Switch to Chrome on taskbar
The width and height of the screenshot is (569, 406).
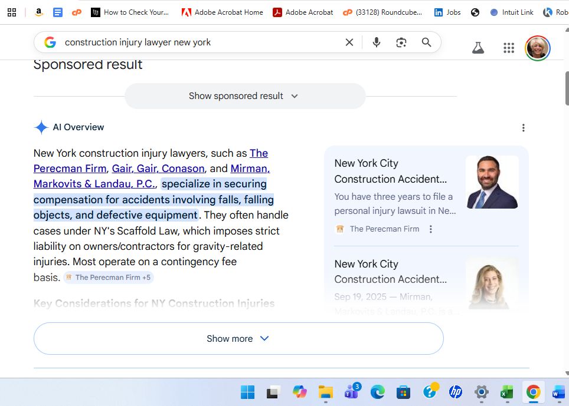click(534, 392)
